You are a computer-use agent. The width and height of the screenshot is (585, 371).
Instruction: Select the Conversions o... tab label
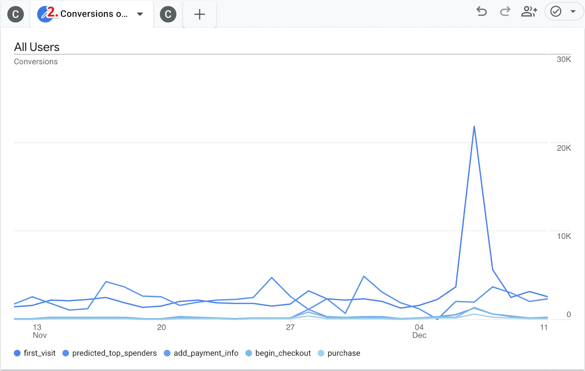(x=94, y=14)
